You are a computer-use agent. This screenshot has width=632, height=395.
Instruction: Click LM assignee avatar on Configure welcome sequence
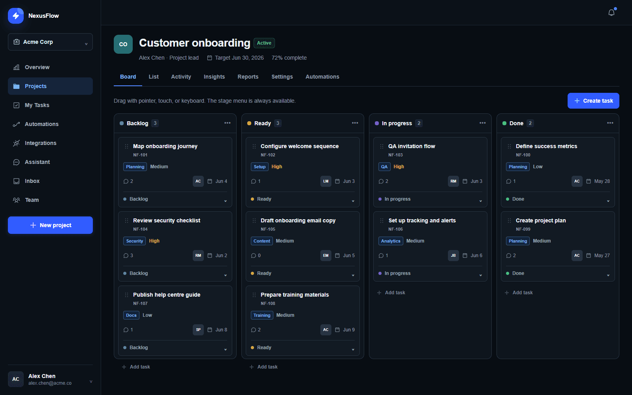326,181
